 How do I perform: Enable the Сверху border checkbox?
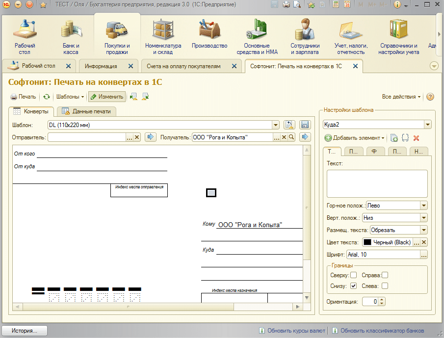point(353,275)
